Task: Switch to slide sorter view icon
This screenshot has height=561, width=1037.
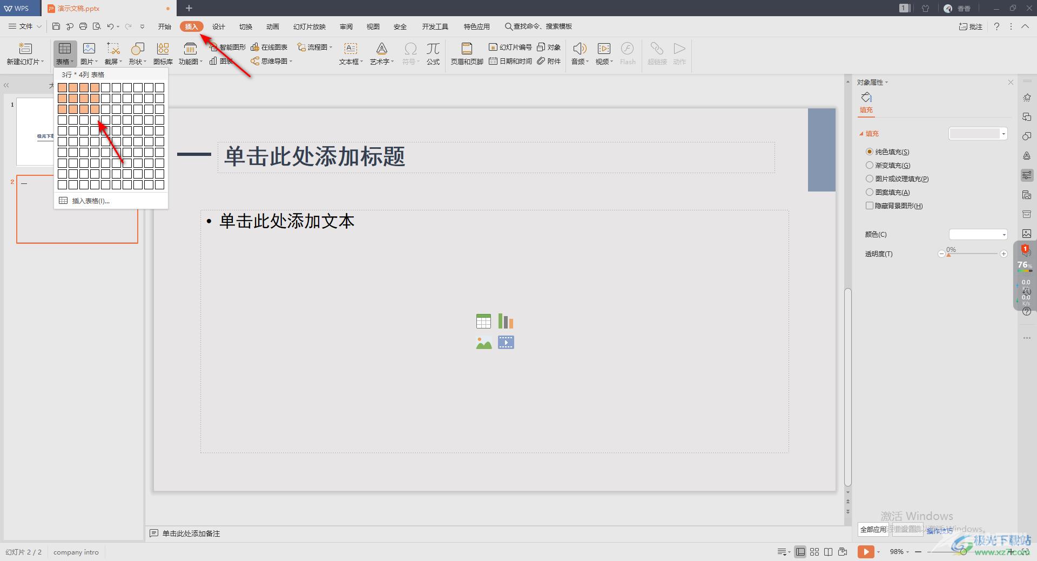Action: pyautogui.click(x=814, y=551)
